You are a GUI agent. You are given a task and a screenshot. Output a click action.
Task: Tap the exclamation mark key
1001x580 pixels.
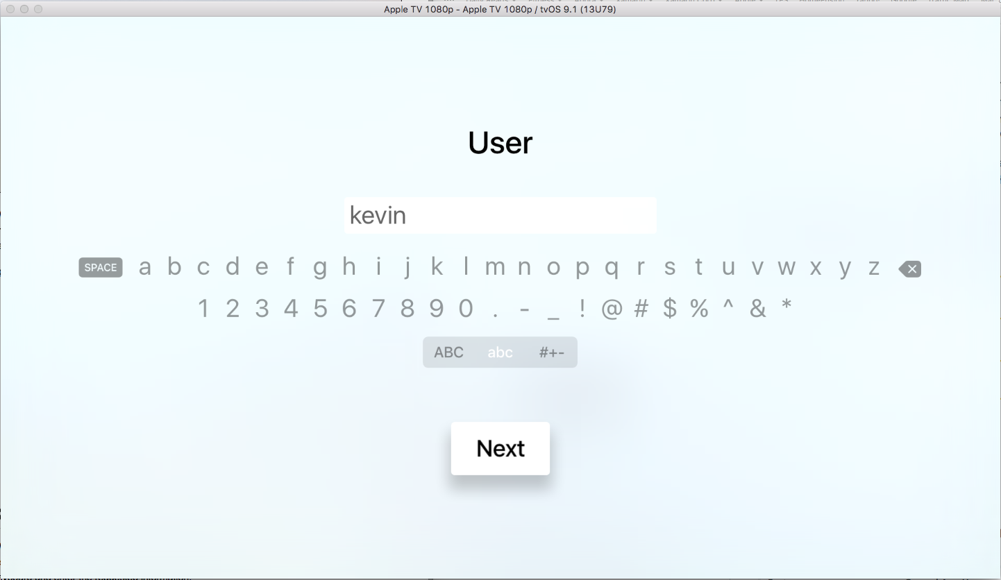(582, 307)
